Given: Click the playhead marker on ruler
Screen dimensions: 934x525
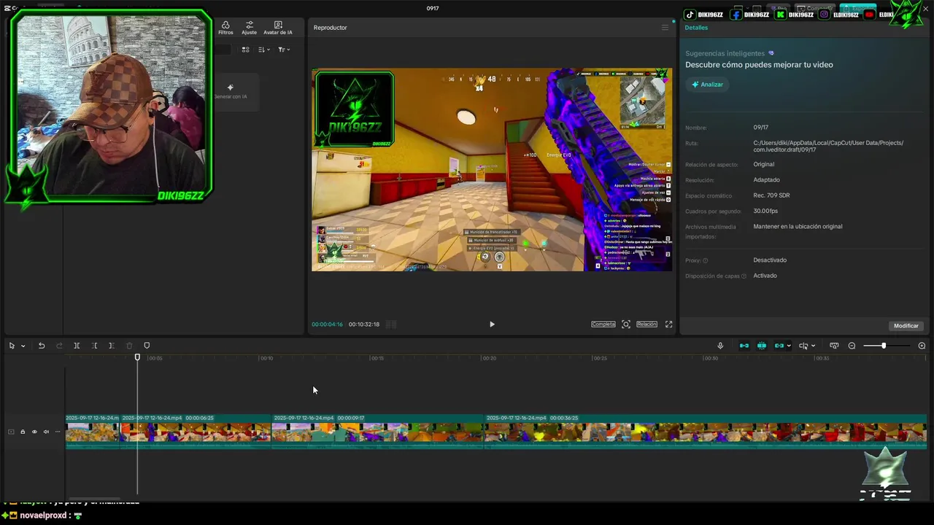Looking at the screenshot, I should click(x=137, y=357).
